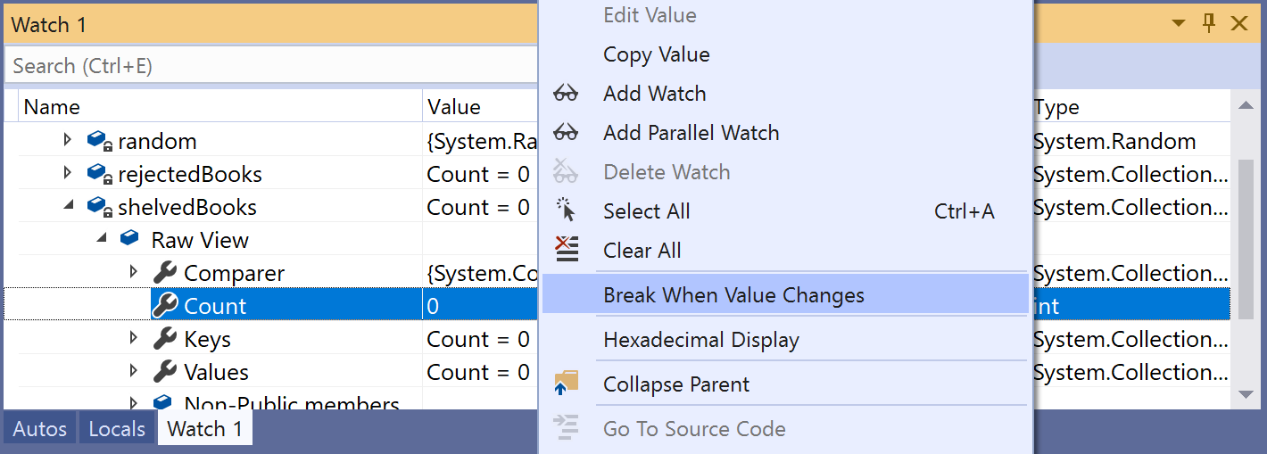The width and height of the screenshot is (1267, 454).
Task: Click the wrench icon beside Comparer
Action: pyautogui.click(x=165, y=273)
